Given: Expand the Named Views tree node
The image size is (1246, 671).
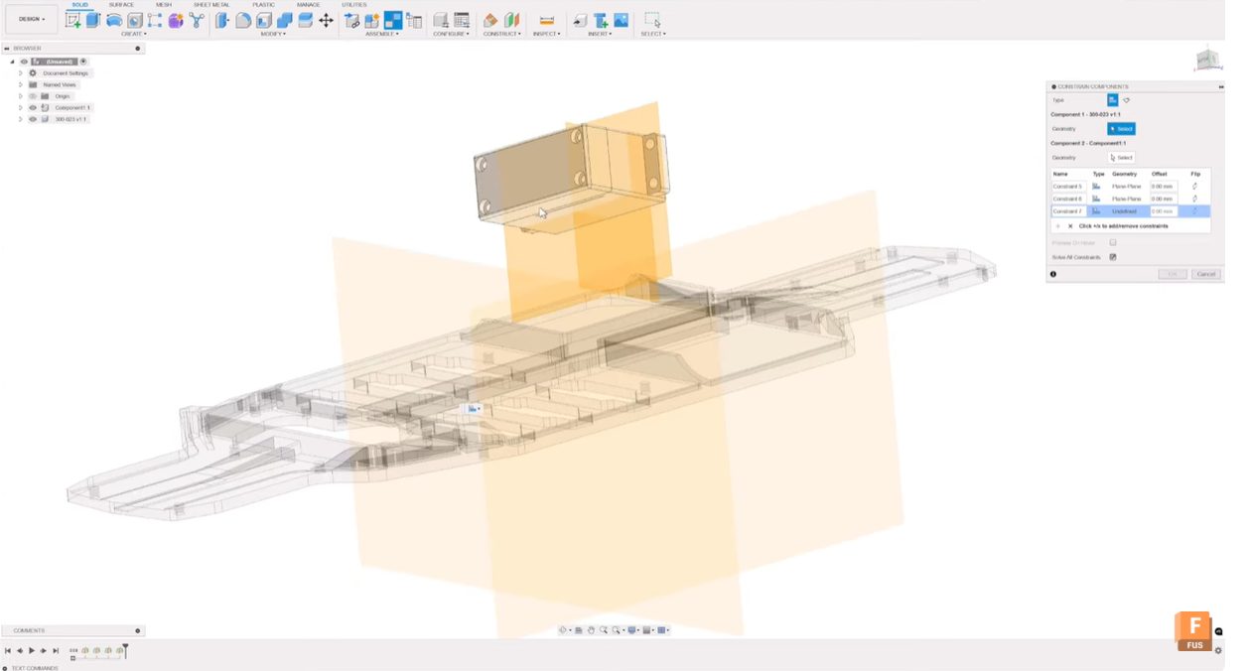Looking at the screenshot, I should pos(20,84).
